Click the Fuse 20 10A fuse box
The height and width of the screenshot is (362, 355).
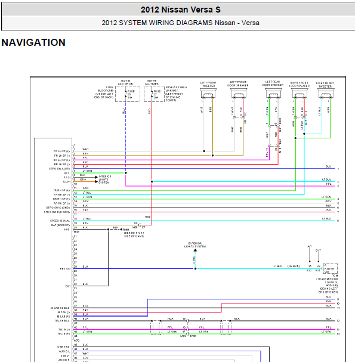(x=128, y=94)
